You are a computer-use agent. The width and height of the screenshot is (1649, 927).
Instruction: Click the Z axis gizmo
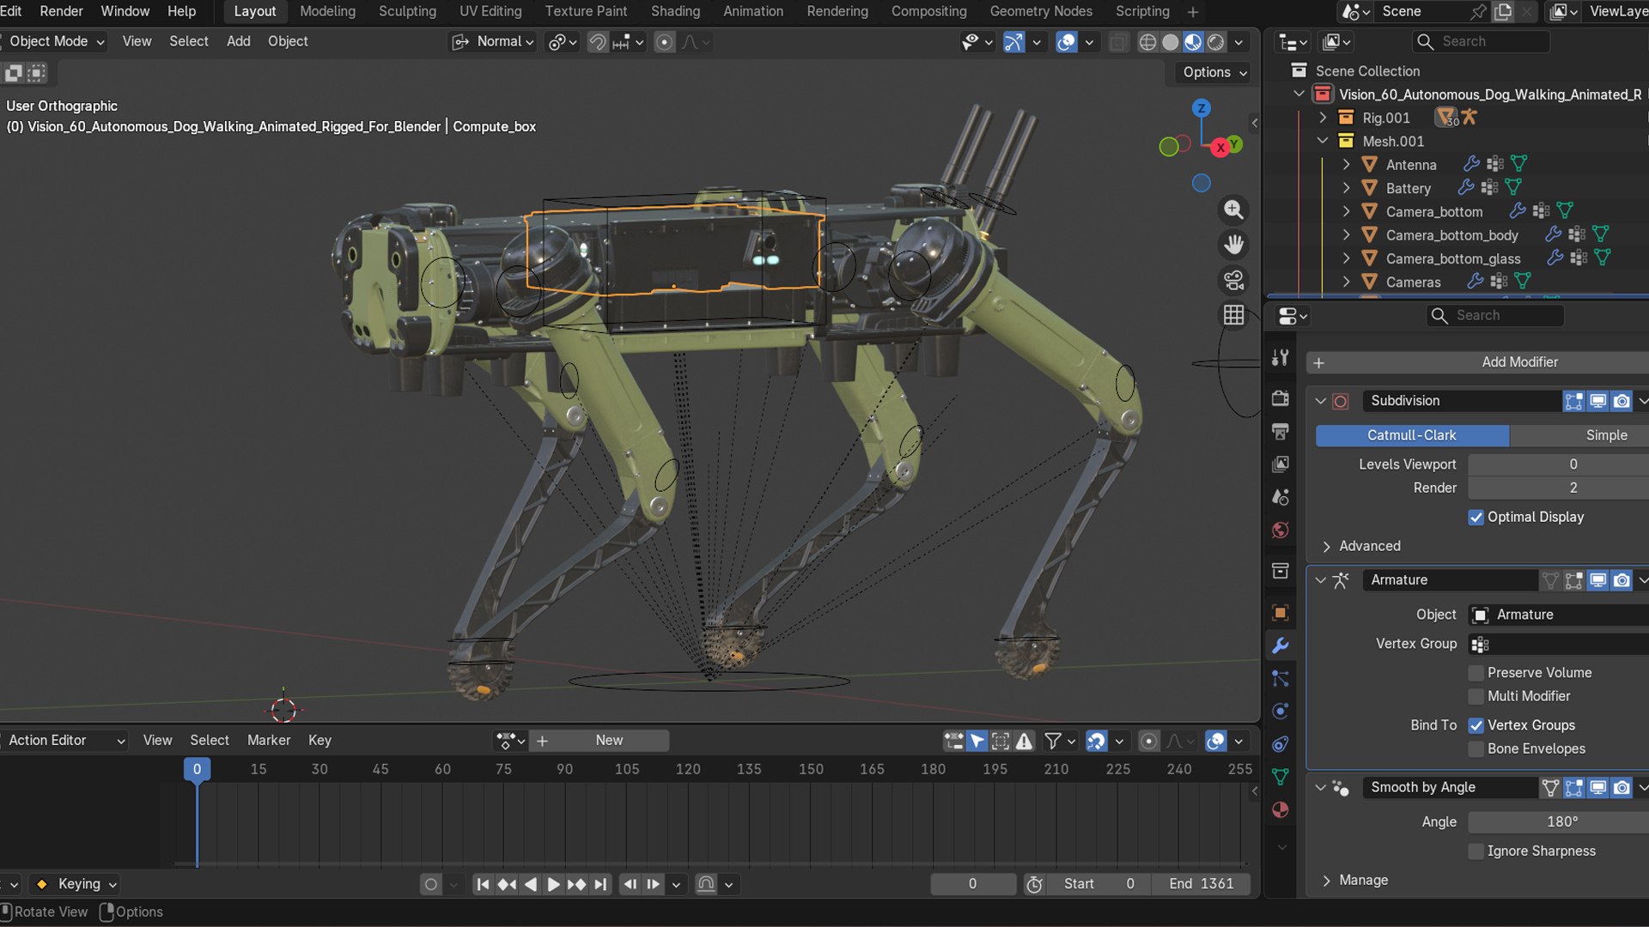point(1201,108)
